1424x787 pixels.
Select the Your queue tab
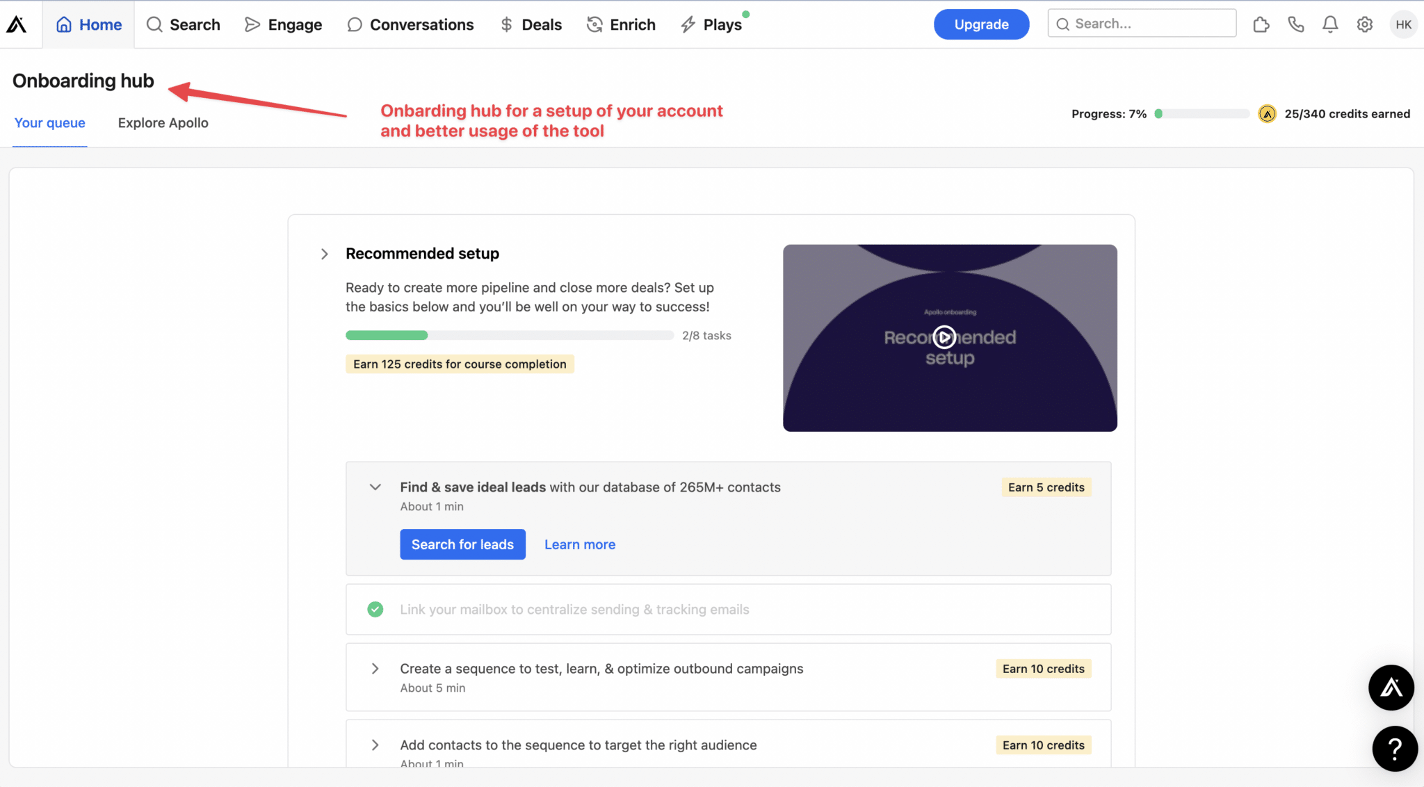[49, 122]
